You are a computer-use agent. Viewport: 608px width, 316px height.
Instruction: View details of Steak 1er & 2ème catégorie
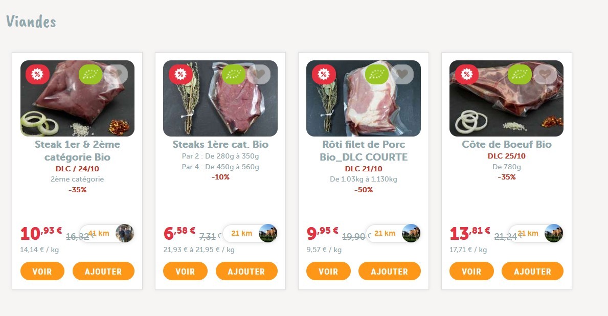pyautogui.click(x=42, y=271)
